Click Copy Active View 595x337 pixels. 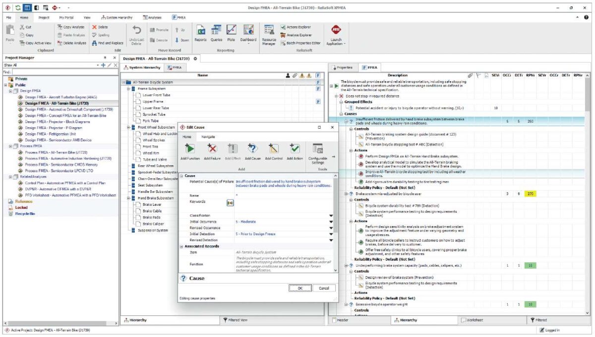36,43
